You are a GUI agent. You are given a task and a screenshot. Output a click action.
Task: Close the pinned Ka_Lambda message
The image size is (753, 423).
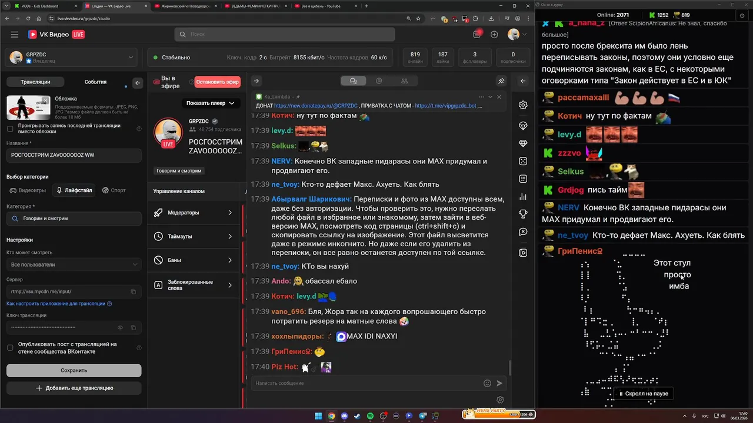click(499, 96)
